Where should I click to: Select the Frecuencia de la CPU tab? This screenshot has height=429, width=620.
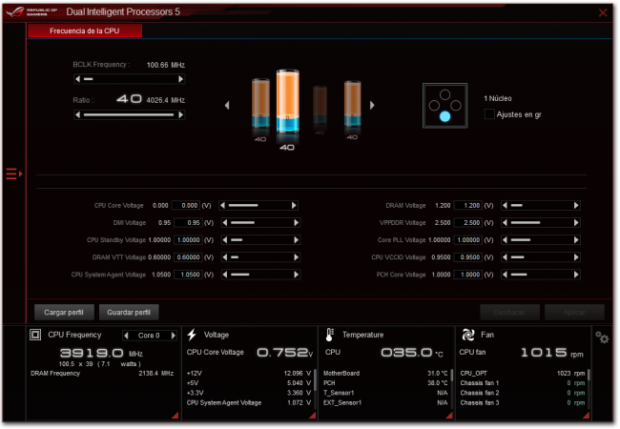click(x=85, y=31)
